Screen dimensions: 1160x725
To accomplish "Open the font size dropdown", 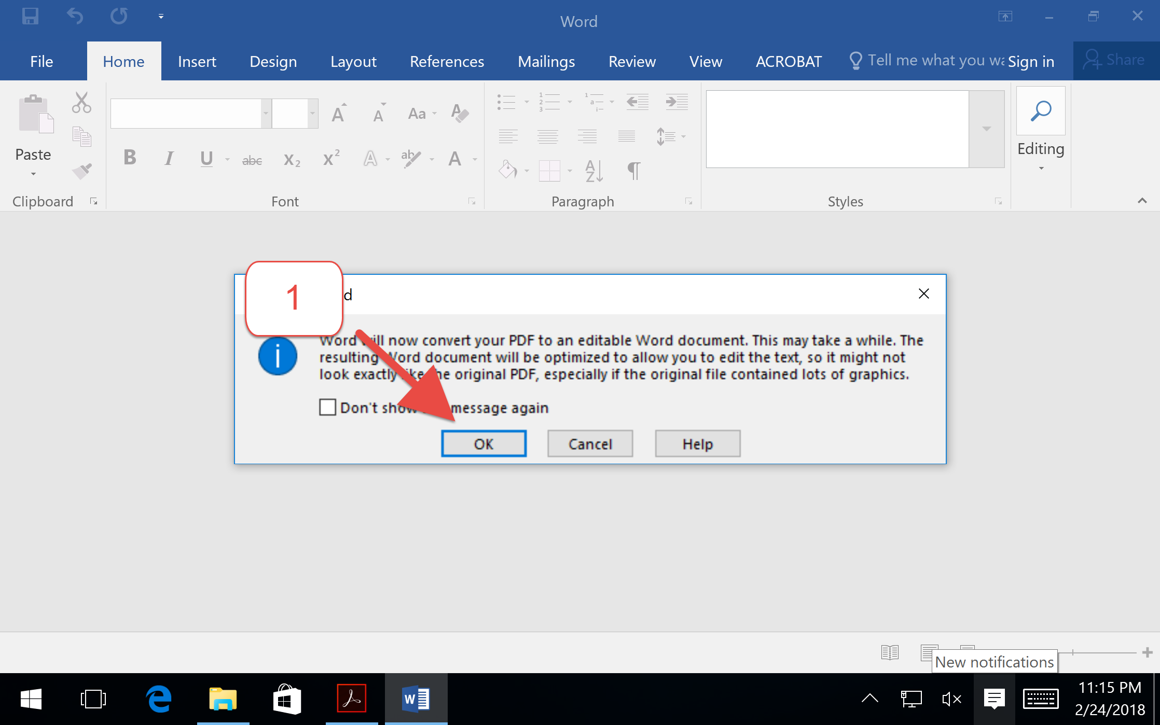I will coord(312,114).
